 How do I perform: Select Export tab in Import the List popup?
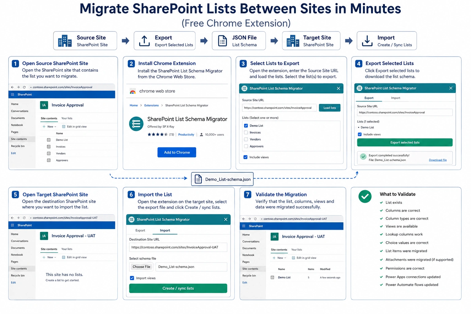coord(140,231)
